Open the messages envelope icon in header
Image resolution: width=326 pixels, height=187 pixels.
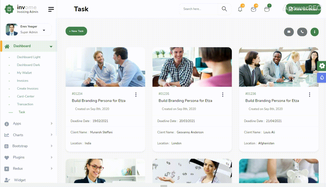253,9
